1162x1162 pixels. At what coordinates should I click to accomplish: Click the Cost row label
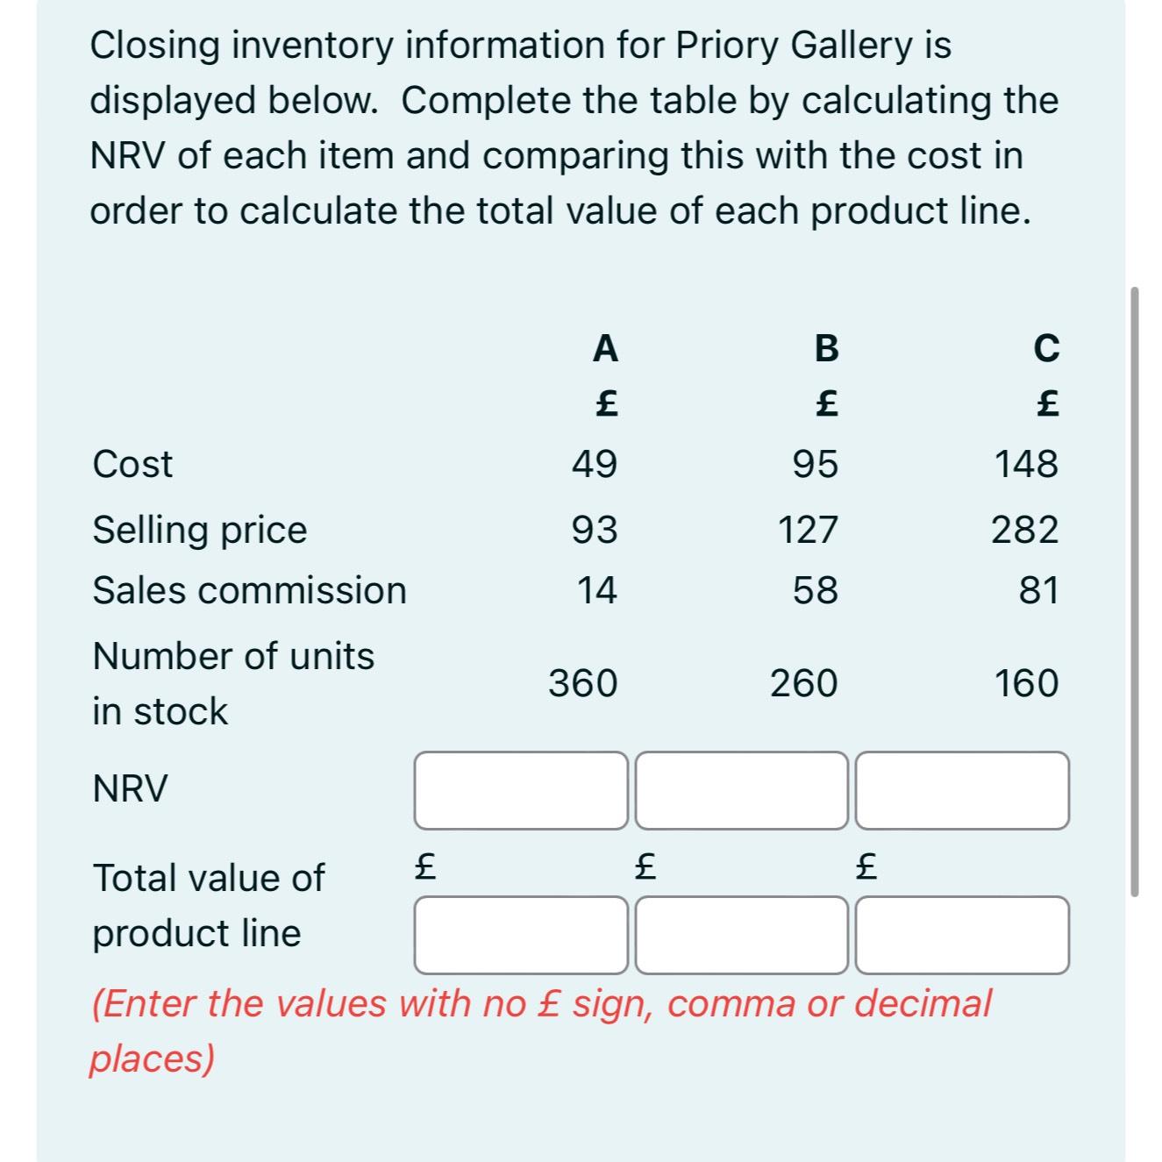click(x=132, y=465)
